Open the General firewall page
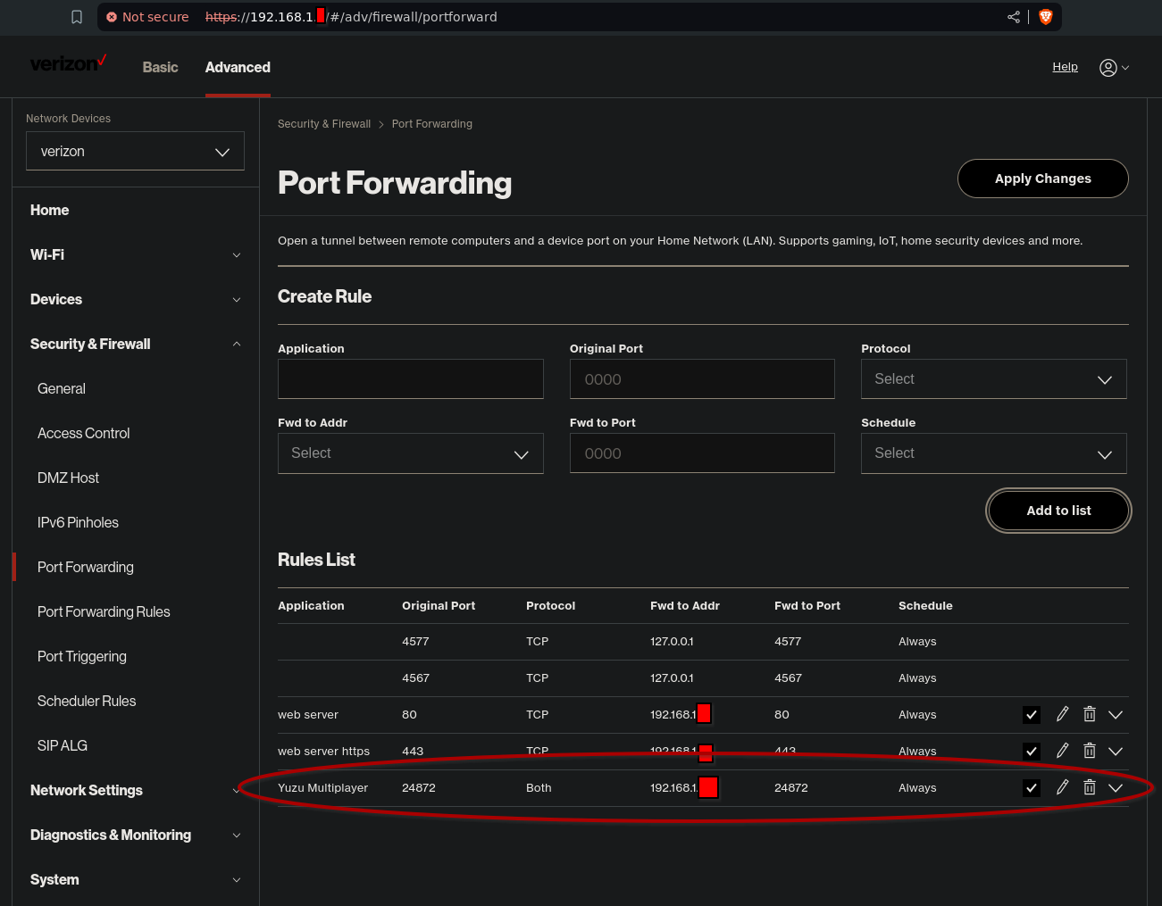The height and width of the screenshot is (906, 1162). [62, 388]
